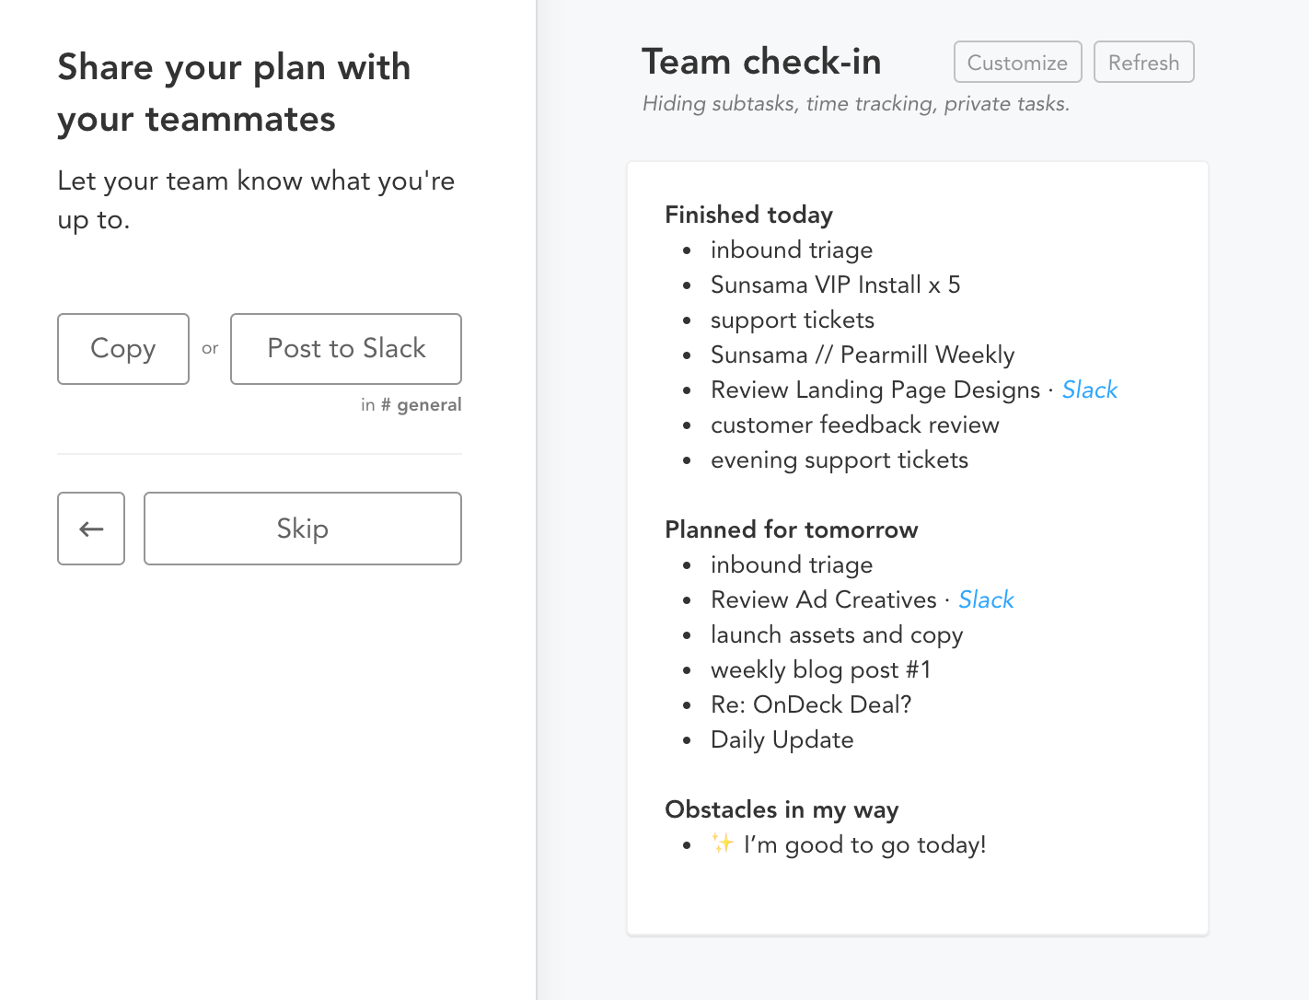
Task: Select 'customer feedback review' item
Action: [854, 424]
